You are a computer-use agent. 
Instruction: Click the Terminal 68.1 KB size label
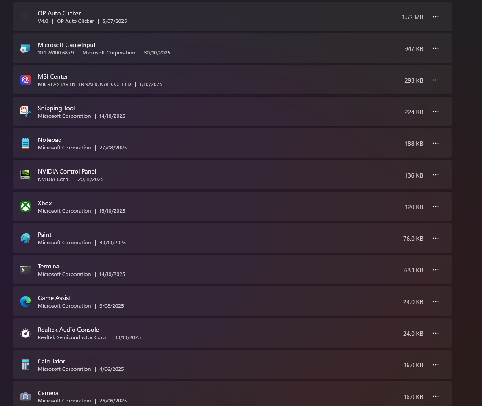413,270
